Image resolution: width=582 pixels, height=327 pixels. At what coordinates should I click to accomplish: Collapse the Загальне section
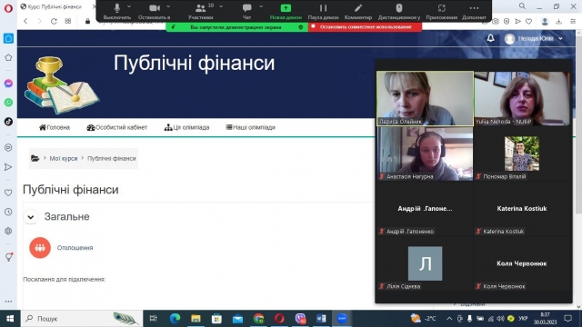pyautogui.click(x=31, y=217)
